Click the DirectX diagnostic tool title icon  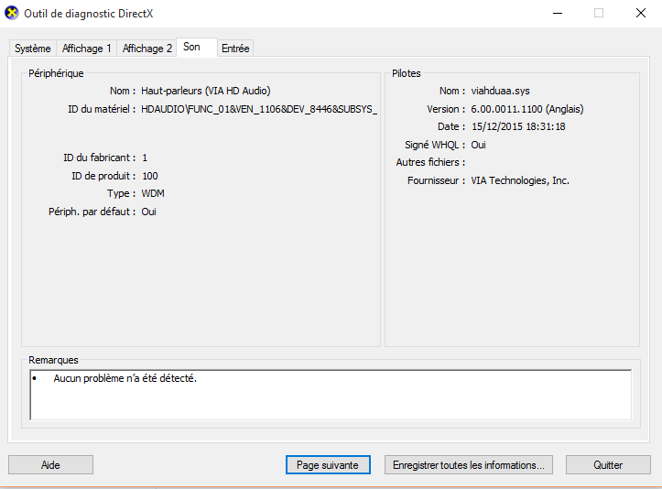pyautogui.click(x=12, y=13)
